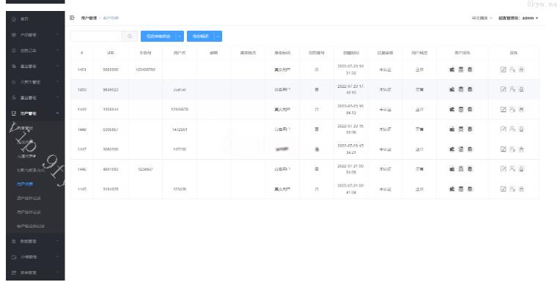Click the first blue filter button's label
The height and width of the screenshot is (282, 557).
click(158, 36)
